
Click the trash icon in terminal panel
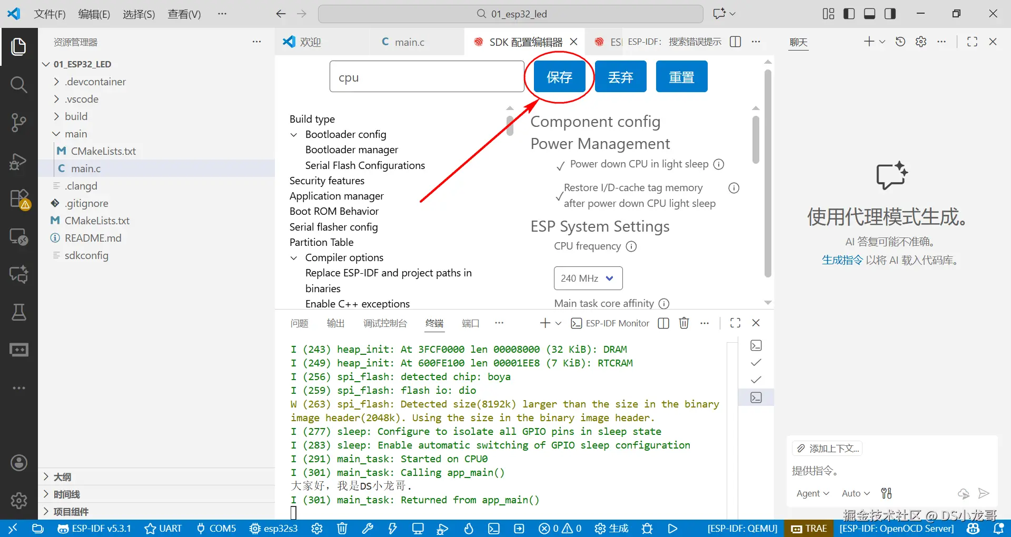(x=684, y=323)
